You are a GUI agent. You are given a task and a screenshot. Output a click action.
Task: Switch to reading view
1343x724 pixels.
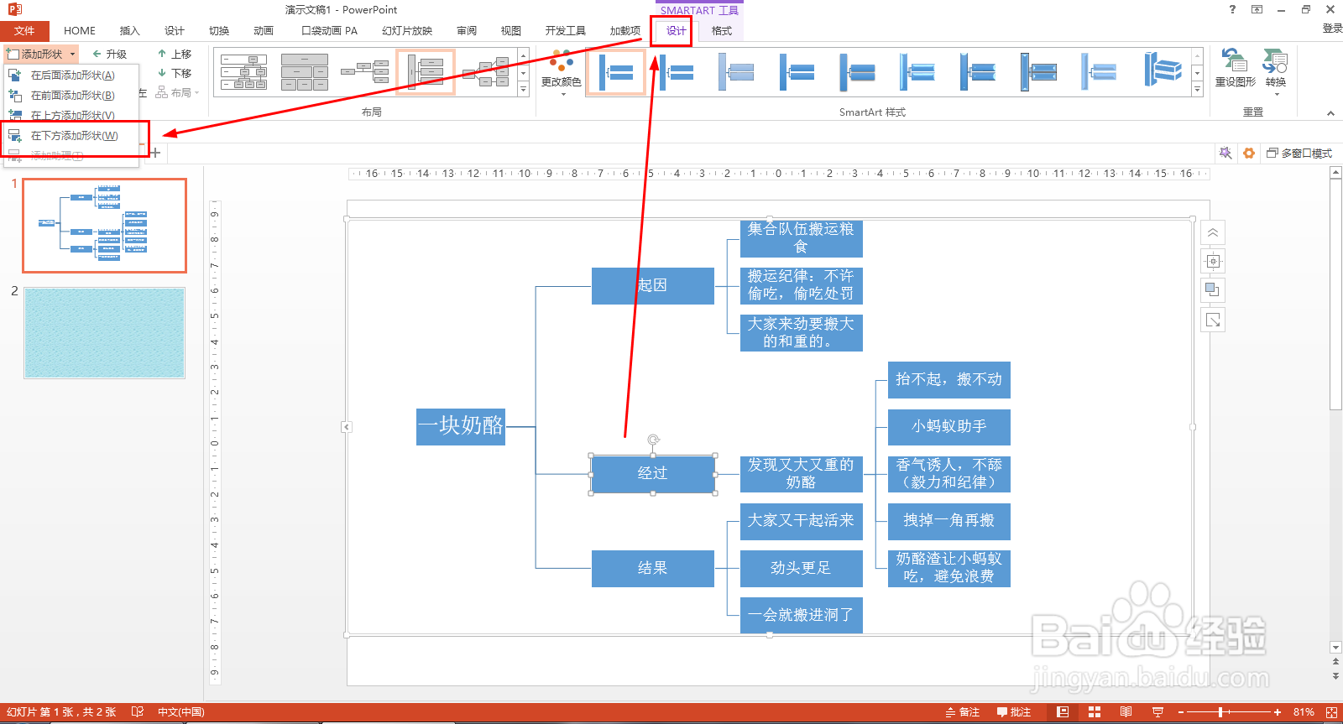pyautogui.click(x=1126, y=712)
